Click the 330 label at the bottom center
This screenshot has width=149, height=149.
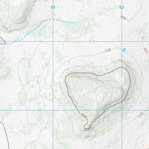[x=87, y=137]
